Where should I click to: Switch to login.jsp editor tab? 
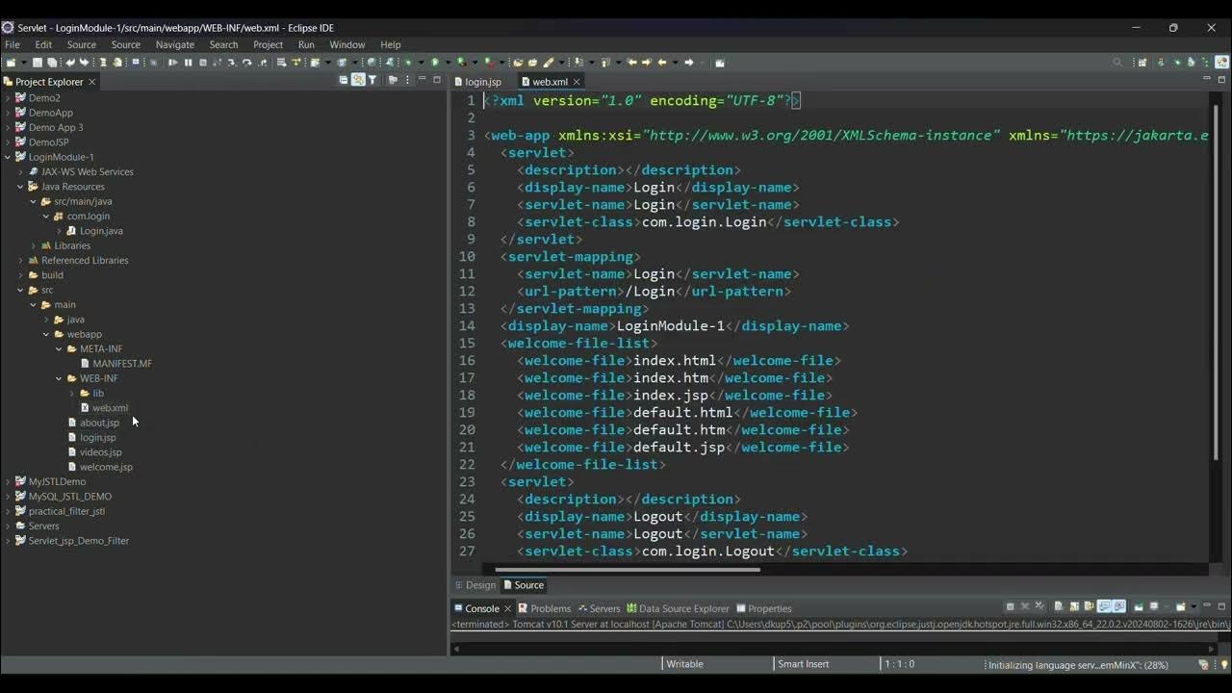[477, 82]
